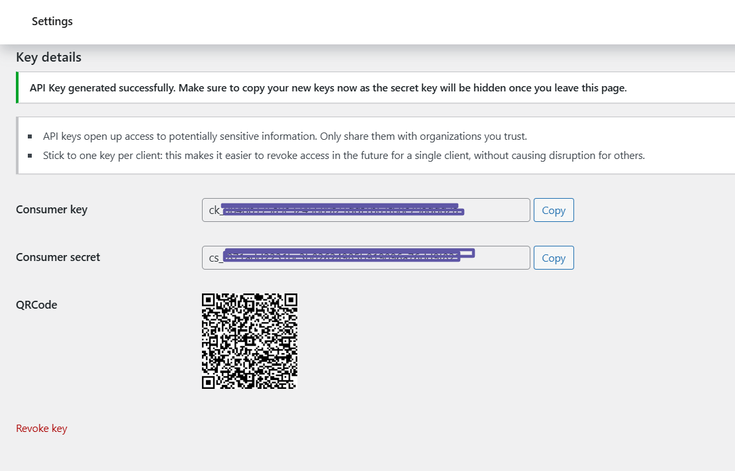Image resolution: width=735 pixels, height=471 pixels.
Task: Click the Revoke key link
Action: click(x=41, y=428)
